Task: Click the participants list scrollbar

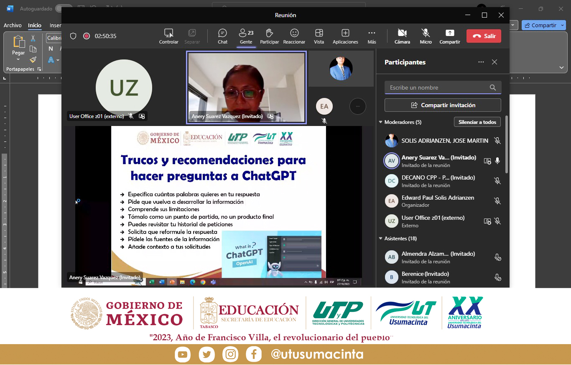Action: coord(507,144)
